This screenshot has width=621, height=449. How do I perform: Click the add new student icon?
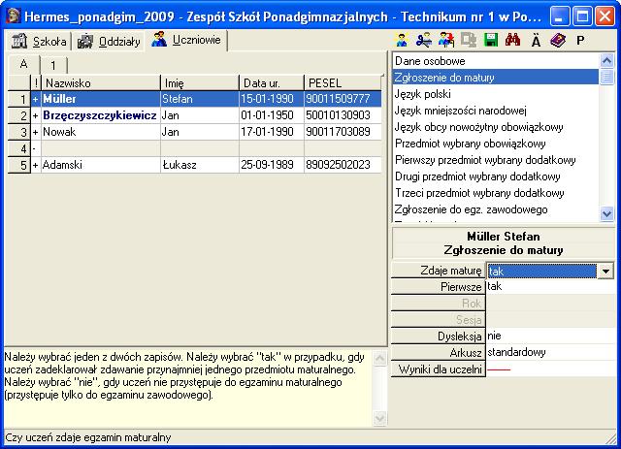point(402,41)
